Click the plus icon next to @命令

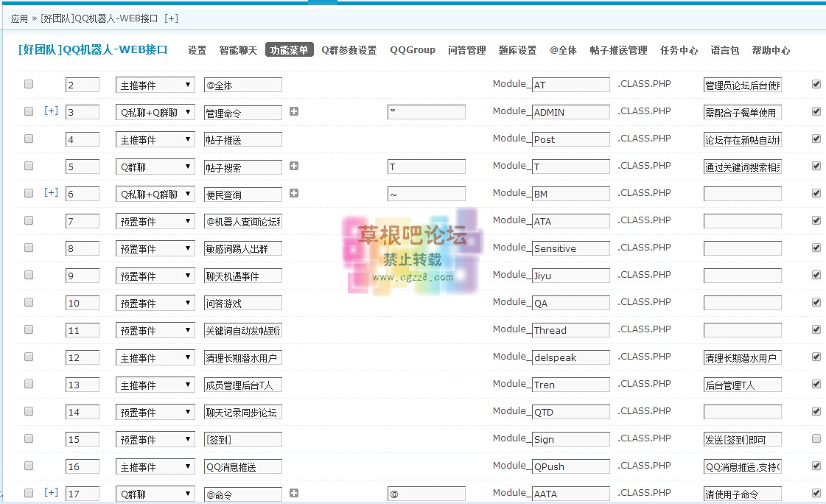(294, 493)
